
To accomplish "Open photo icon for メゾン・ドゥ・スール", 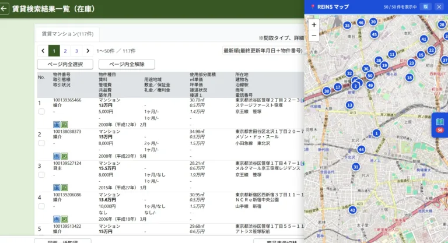I will (57, 156).
